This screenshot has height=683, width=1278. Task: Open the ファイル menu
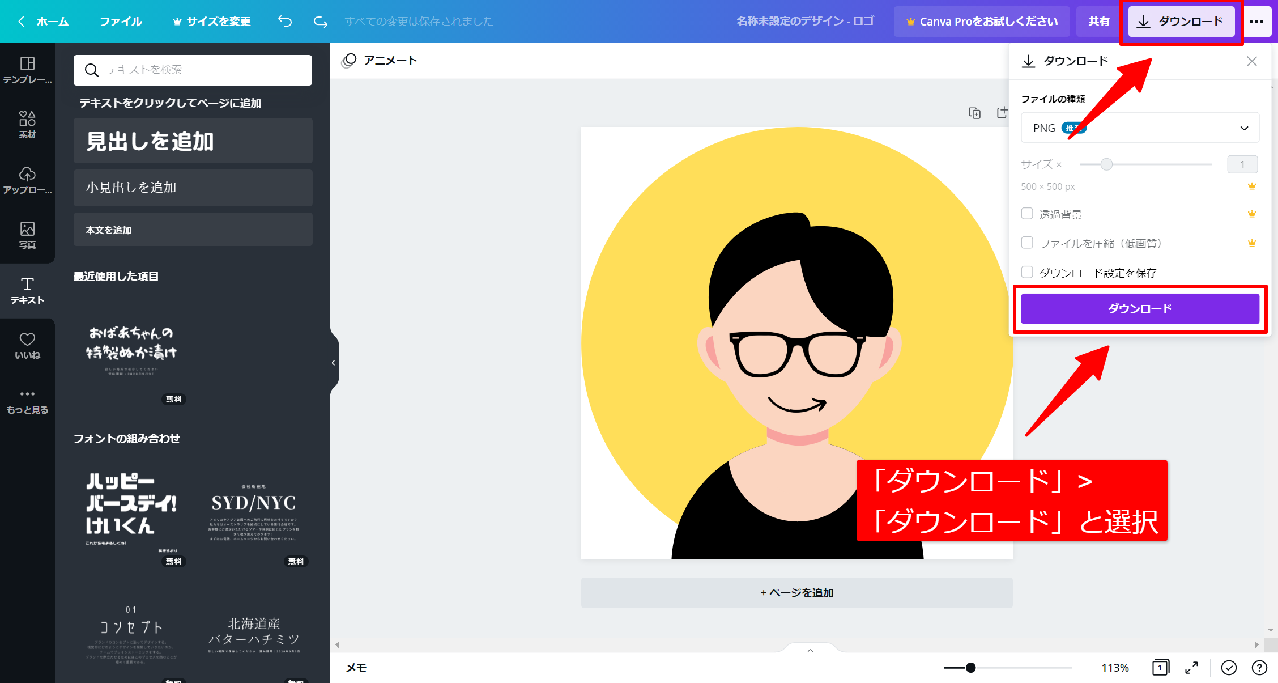click(121, 22)
